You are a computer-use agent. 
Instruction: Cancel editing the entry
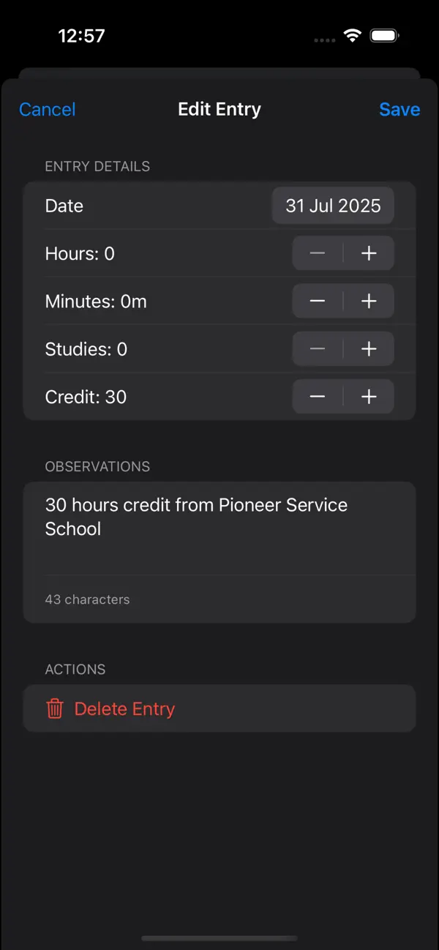point(47,109)
